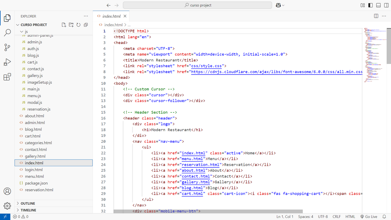The height and width of the screenshot is (220, 391).
Task: Open Explorer views and more actions menu
Action: [x=86, y=16]
